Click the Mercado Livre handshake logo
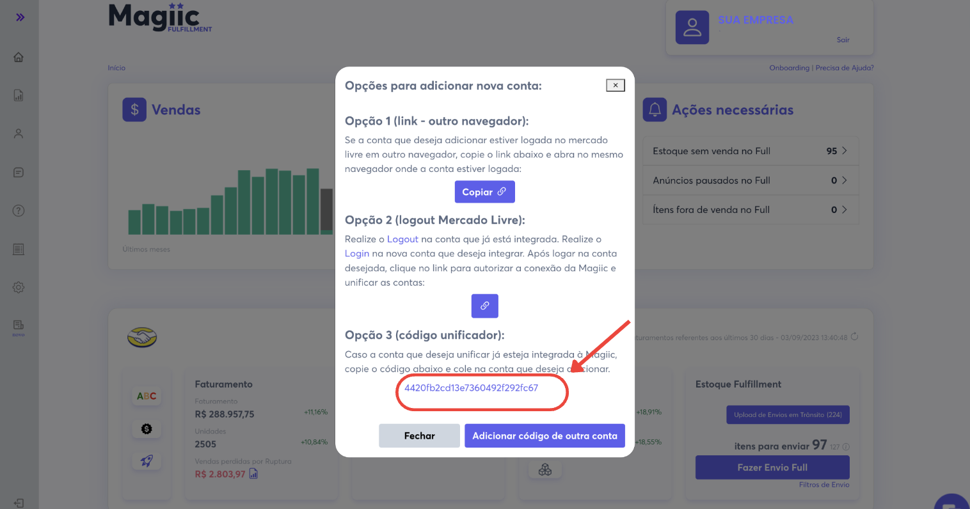This screenshot has height=509, width=970. click(142, 337)
